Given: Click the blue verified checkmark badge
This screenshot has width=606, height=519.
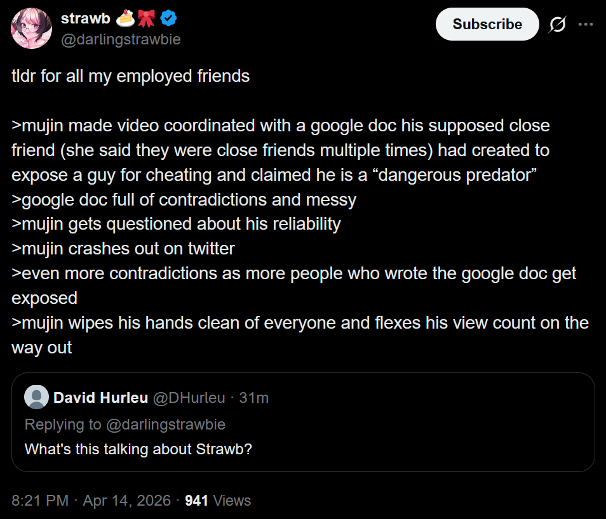Looking at the screenshot, I should 169,19.
